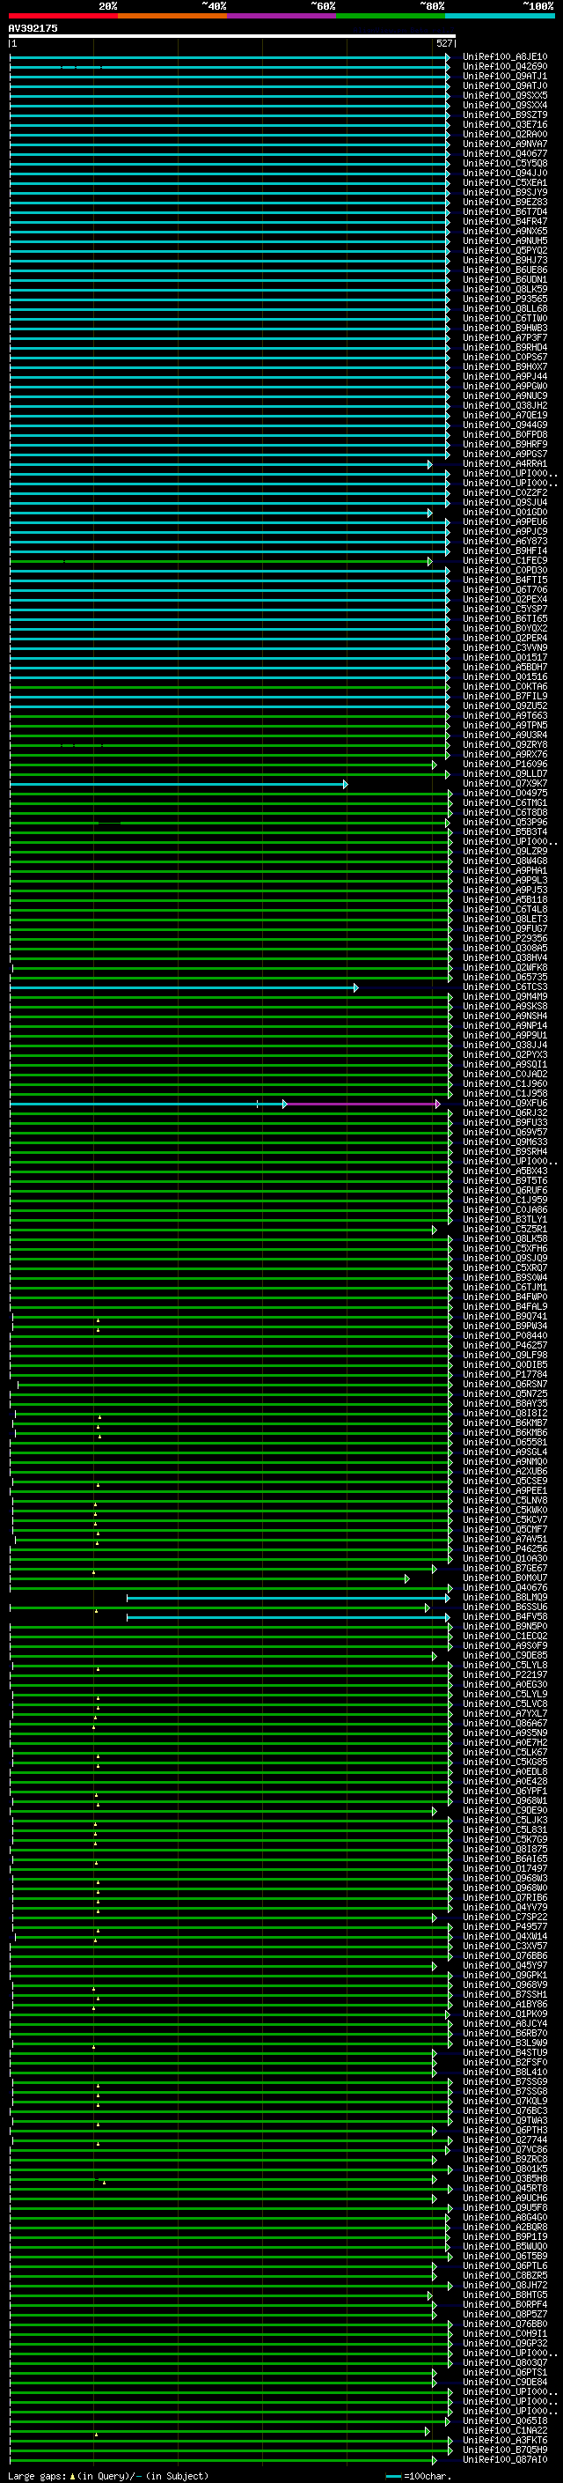Click the orange ~40% identity color bar
The width and height of the screenshot is (563, 2483).
172,16
